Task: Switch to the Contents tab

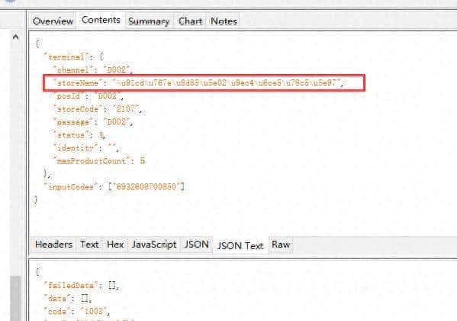Action: (x=101, y=20)
